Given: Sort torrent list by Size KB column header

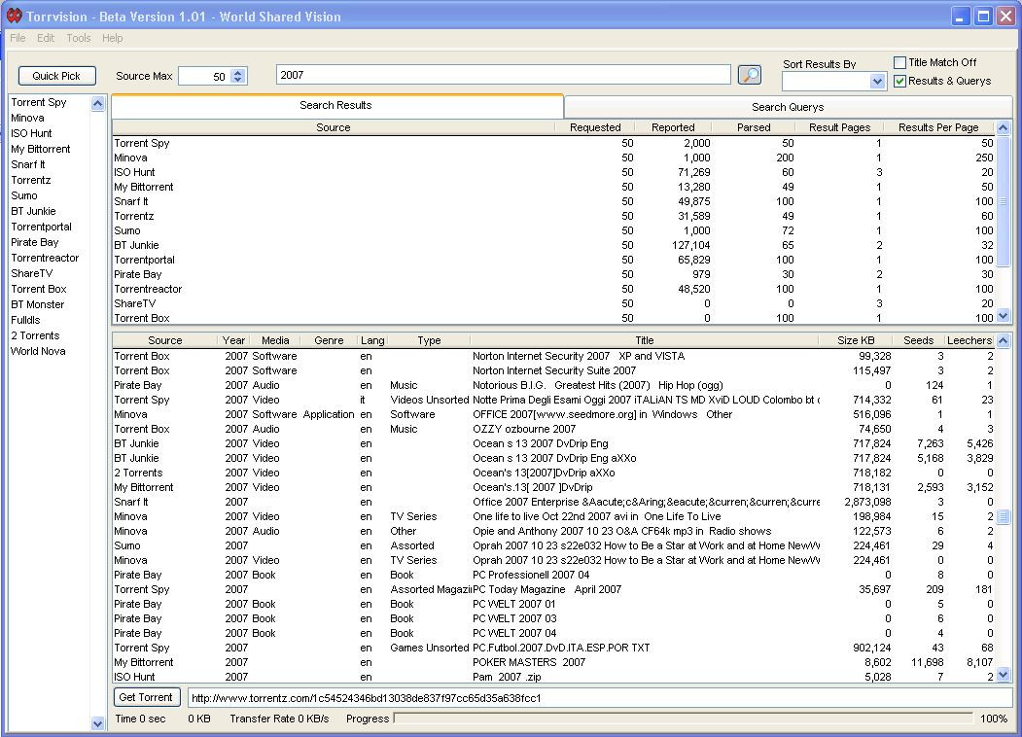Looking at the screenshot, I should pos(856,340).
